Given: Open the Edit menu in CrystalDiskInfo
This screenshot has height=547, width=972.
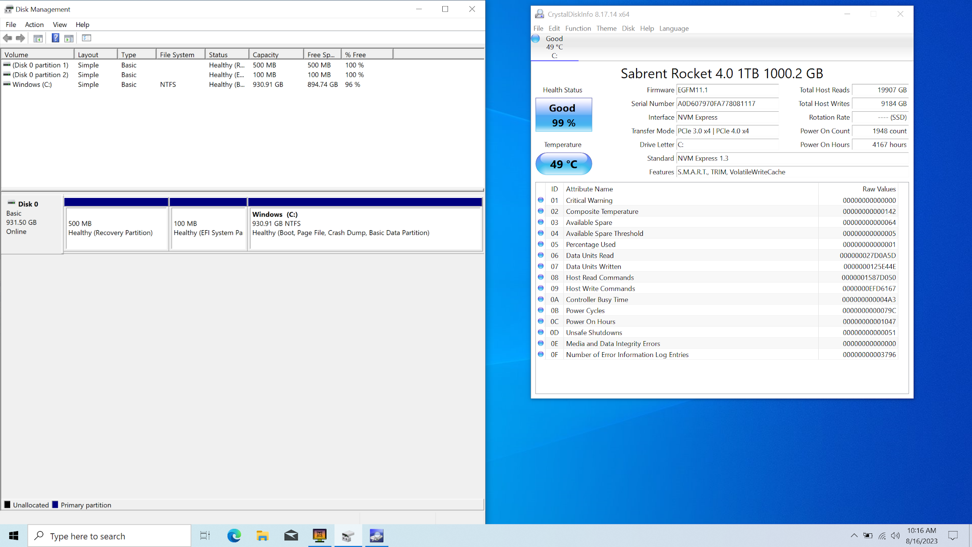Looking at the screenshot, I should tap(554, 28).
